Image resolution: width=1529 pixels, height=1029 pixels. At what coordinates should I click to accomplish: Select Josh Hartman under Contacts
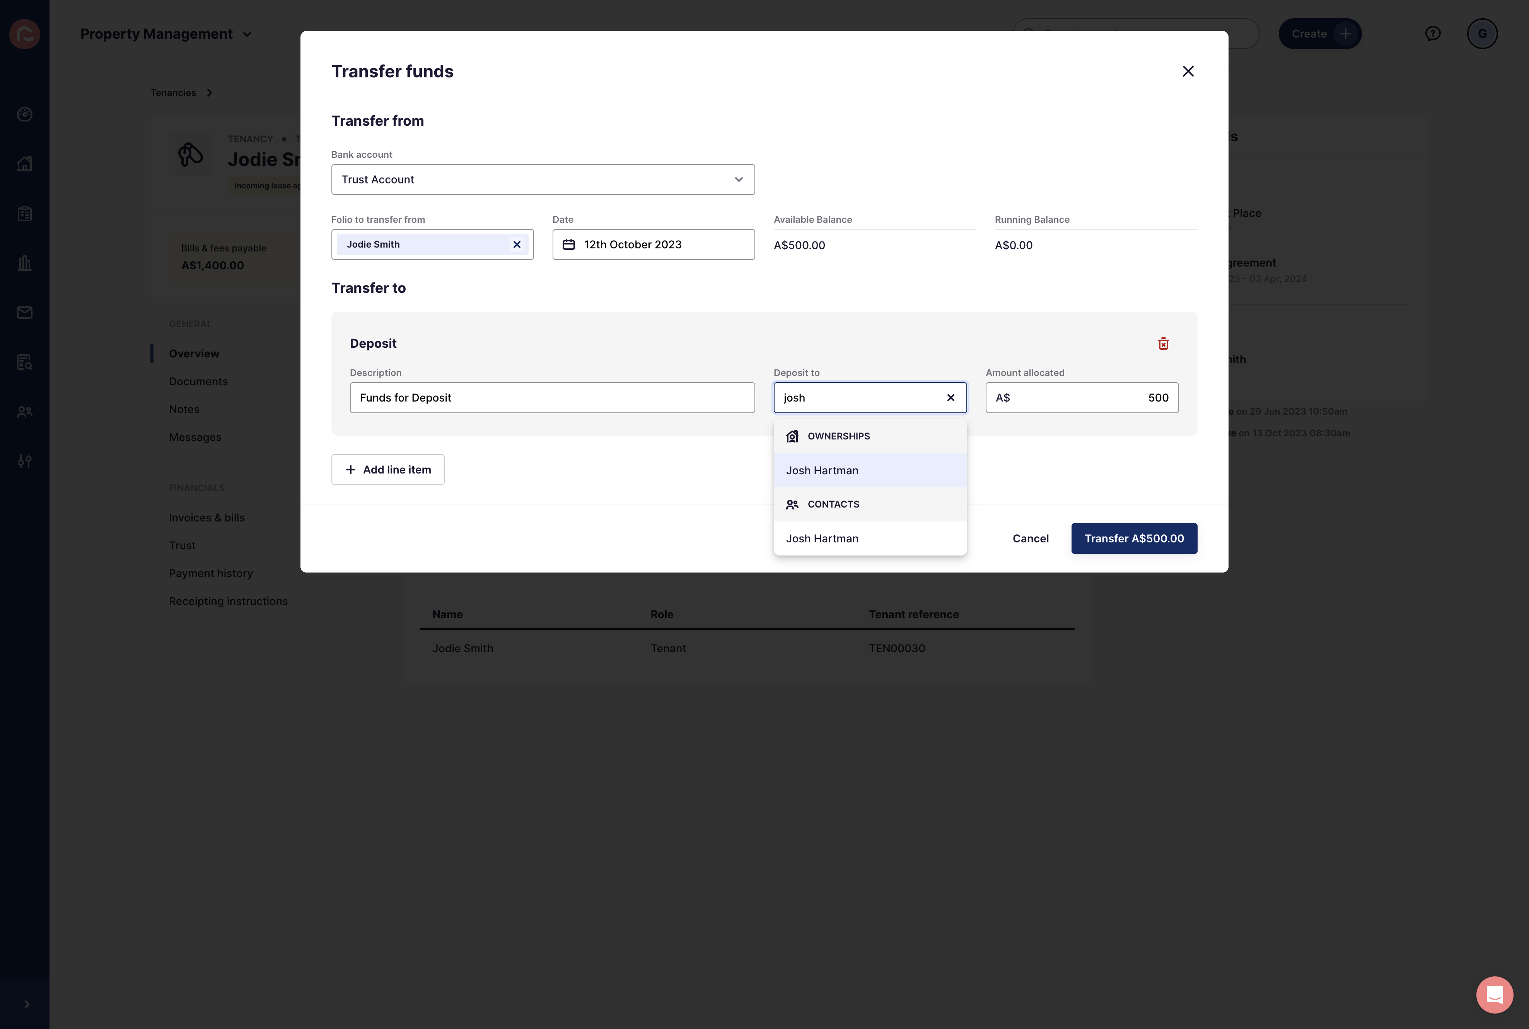click(870, 538)
